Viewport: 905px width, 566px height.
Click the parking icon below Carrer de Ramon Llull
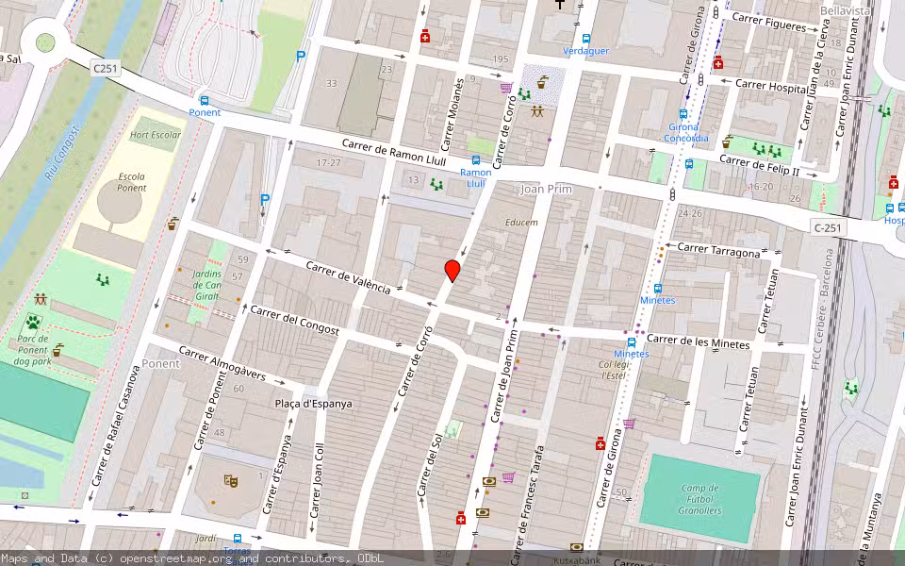coord(264,198)
